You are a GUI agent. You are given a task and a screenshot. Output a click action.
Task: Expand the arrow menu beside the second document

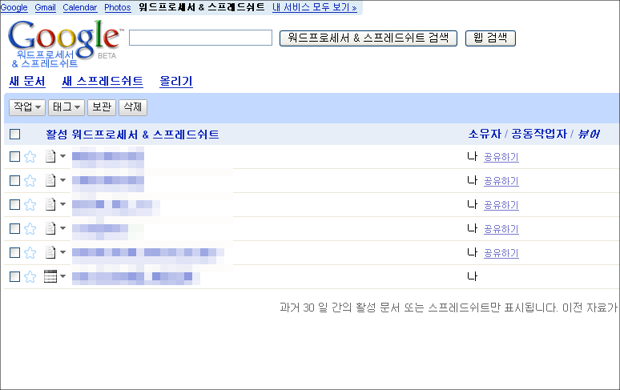[x=62, y=180]
